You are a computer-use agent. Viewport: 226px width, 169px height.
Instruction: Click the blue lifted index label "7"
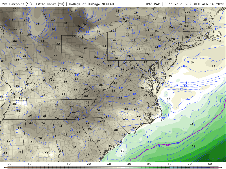coord(167,159)
